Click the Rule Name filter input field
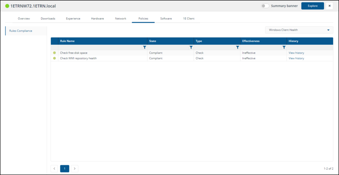The width and height of the screenshot is (339, 175). point(99,47)
